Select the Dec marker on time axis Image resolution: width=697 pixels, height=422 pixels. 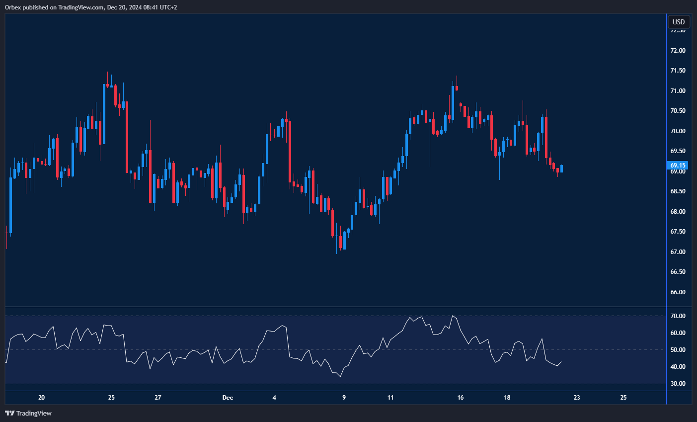tap(228, 398)
